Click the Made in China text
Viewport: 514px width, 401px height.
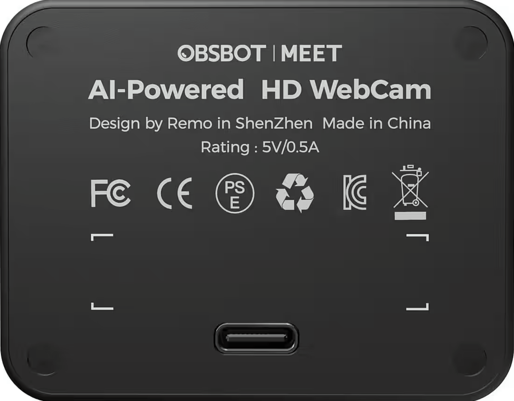(x=377, y=123)
